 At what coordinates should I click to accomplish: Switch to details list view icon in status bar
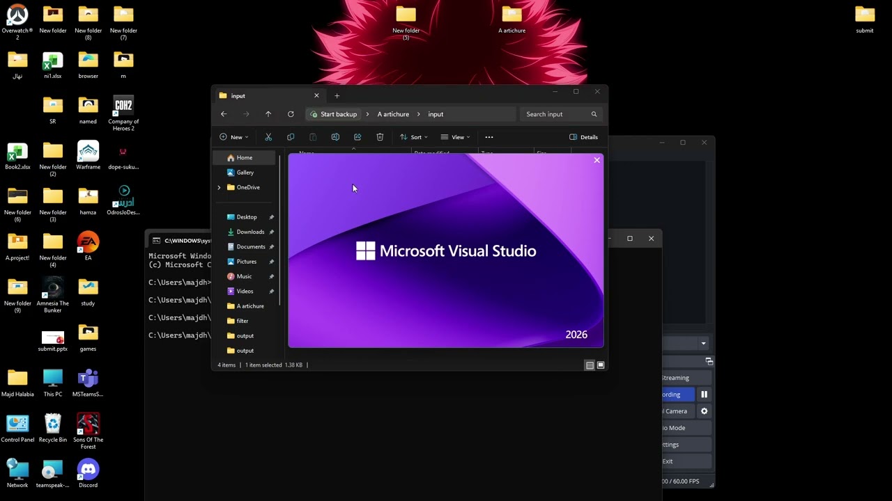click(590, 365)
